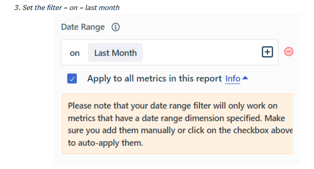The width and height of the screenshot is (314, 169).
Task: Click the Date Range heading label
Action: click(83, 27)
